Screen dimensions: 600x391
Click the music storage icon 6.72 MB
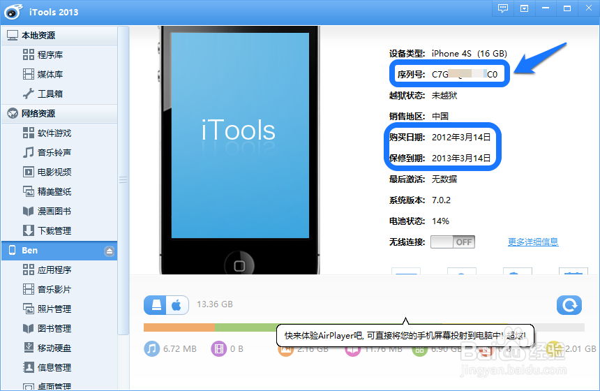(x=151, y=349)
